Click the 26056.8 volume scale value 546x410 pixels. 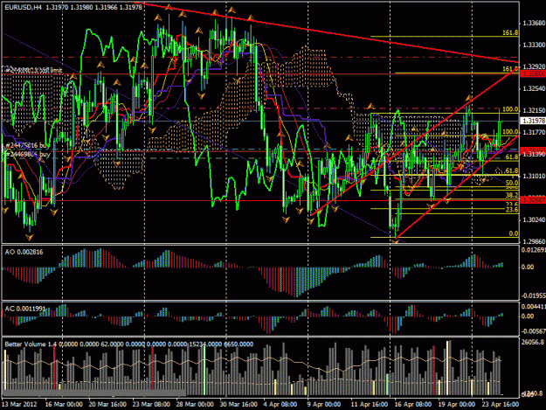click(x=533, y=343)
